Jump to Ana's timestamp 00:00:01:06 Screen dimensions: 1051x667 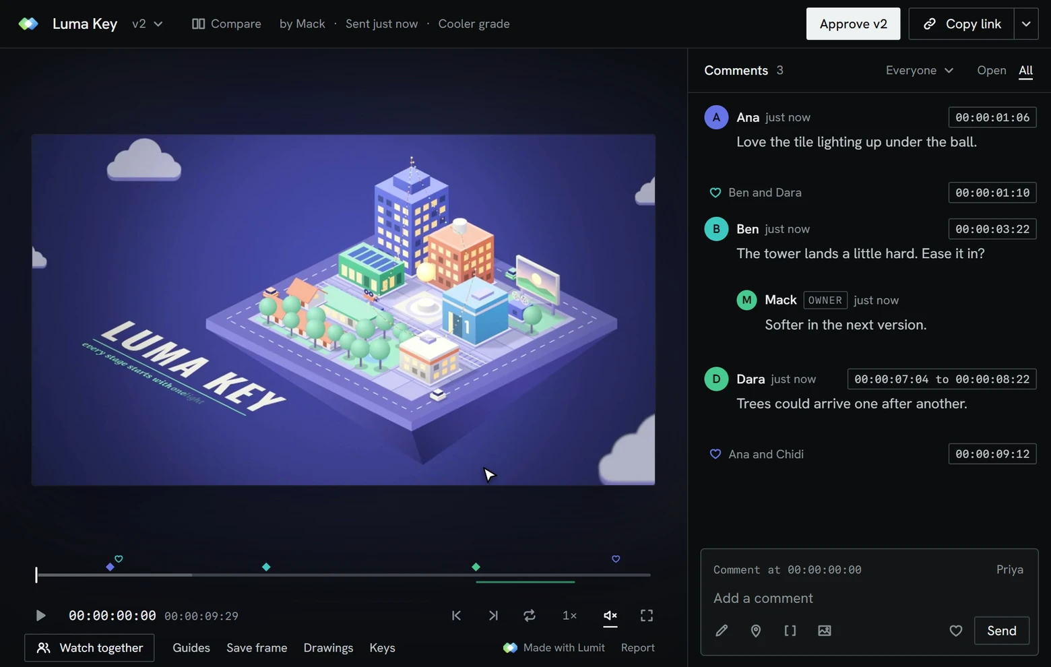(992, 117)
